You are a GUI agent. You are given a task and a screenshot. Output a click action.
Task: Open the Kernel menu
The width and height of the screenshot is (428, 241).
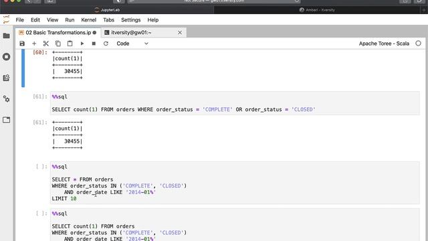tap(89, 20)
